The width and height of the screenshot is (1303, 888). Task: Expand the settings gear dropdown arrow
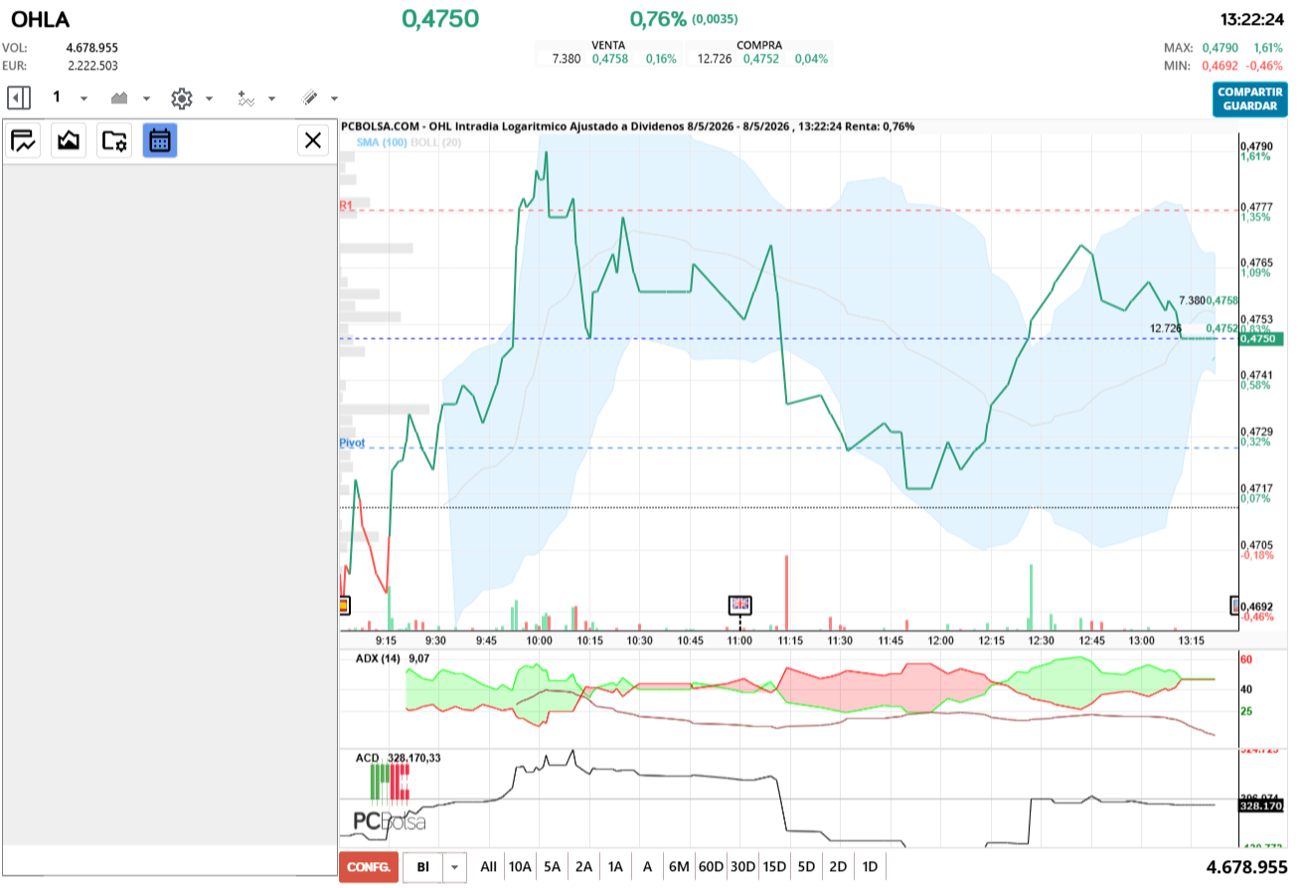click(x=209, y=98)
